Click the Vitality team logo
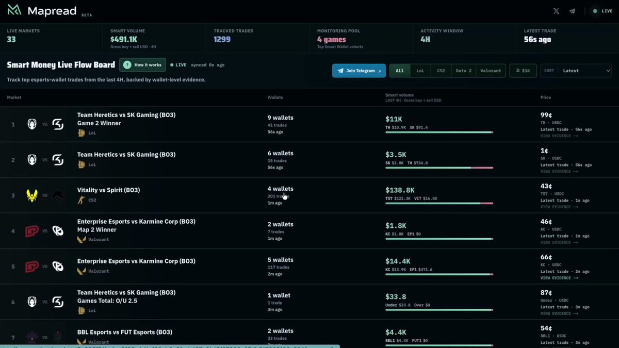This screenshot has height=348, width=619. 32,195
